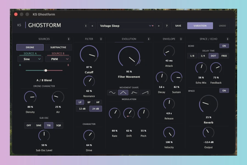Click the Pitch modulation knob
Viewport: 247px width, 165px height.
tap(143, 113)
